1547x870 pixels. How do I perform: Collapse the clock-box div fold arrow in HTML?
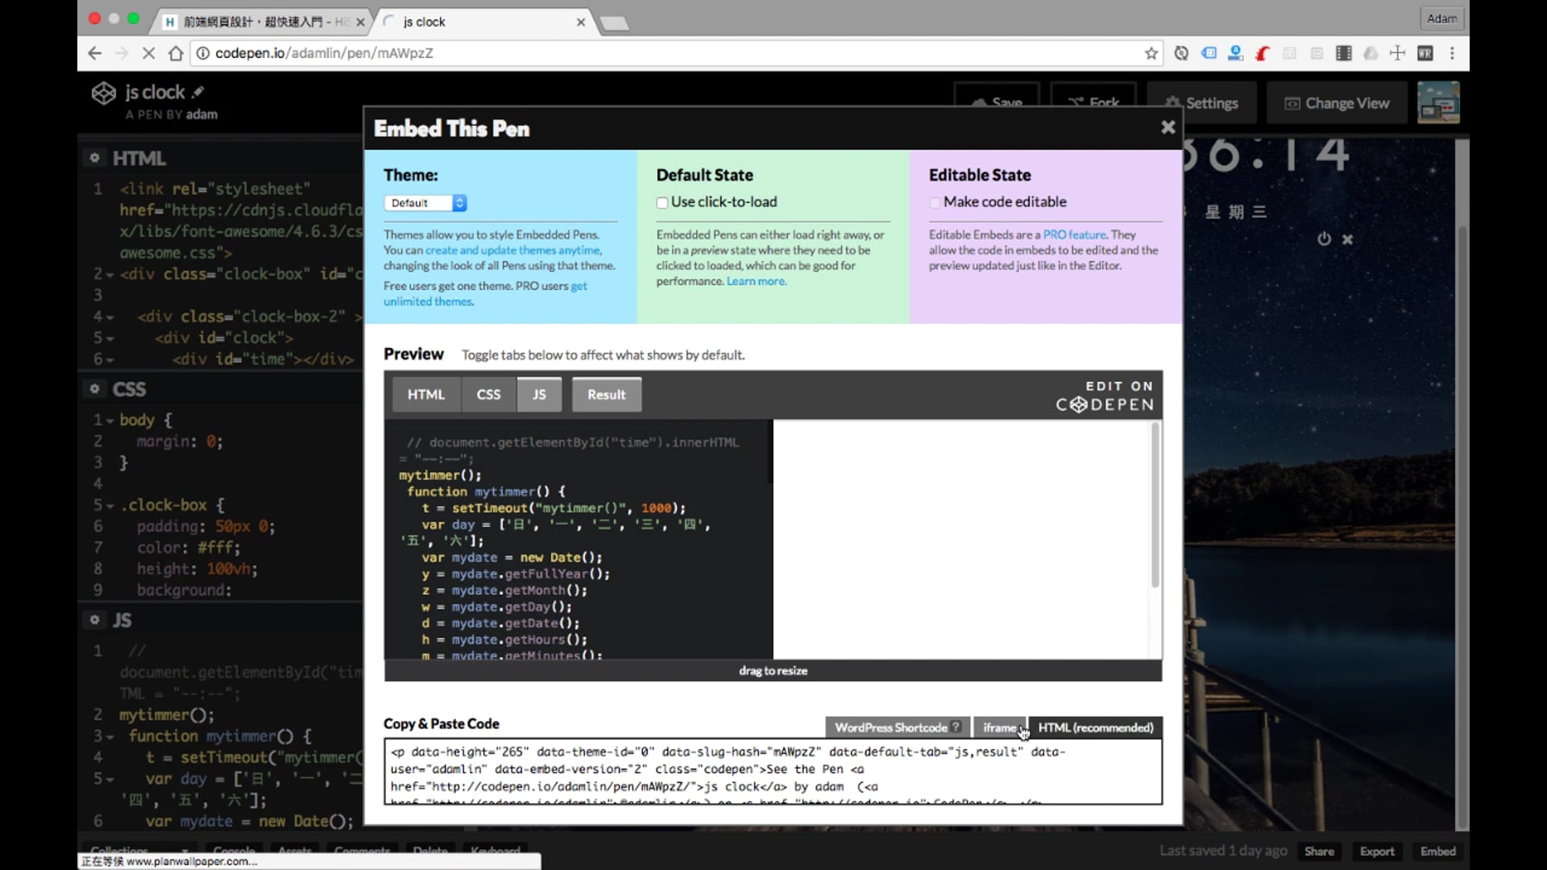tap(110, 275)
